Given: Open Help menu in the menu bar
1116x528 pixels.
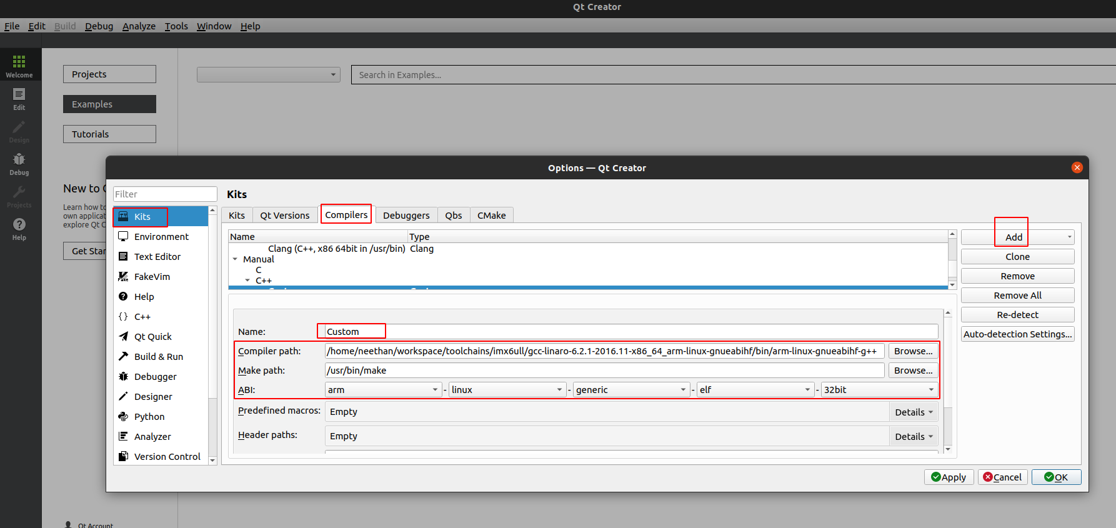Looking at the screenshot, I should [x=250, y=26].
